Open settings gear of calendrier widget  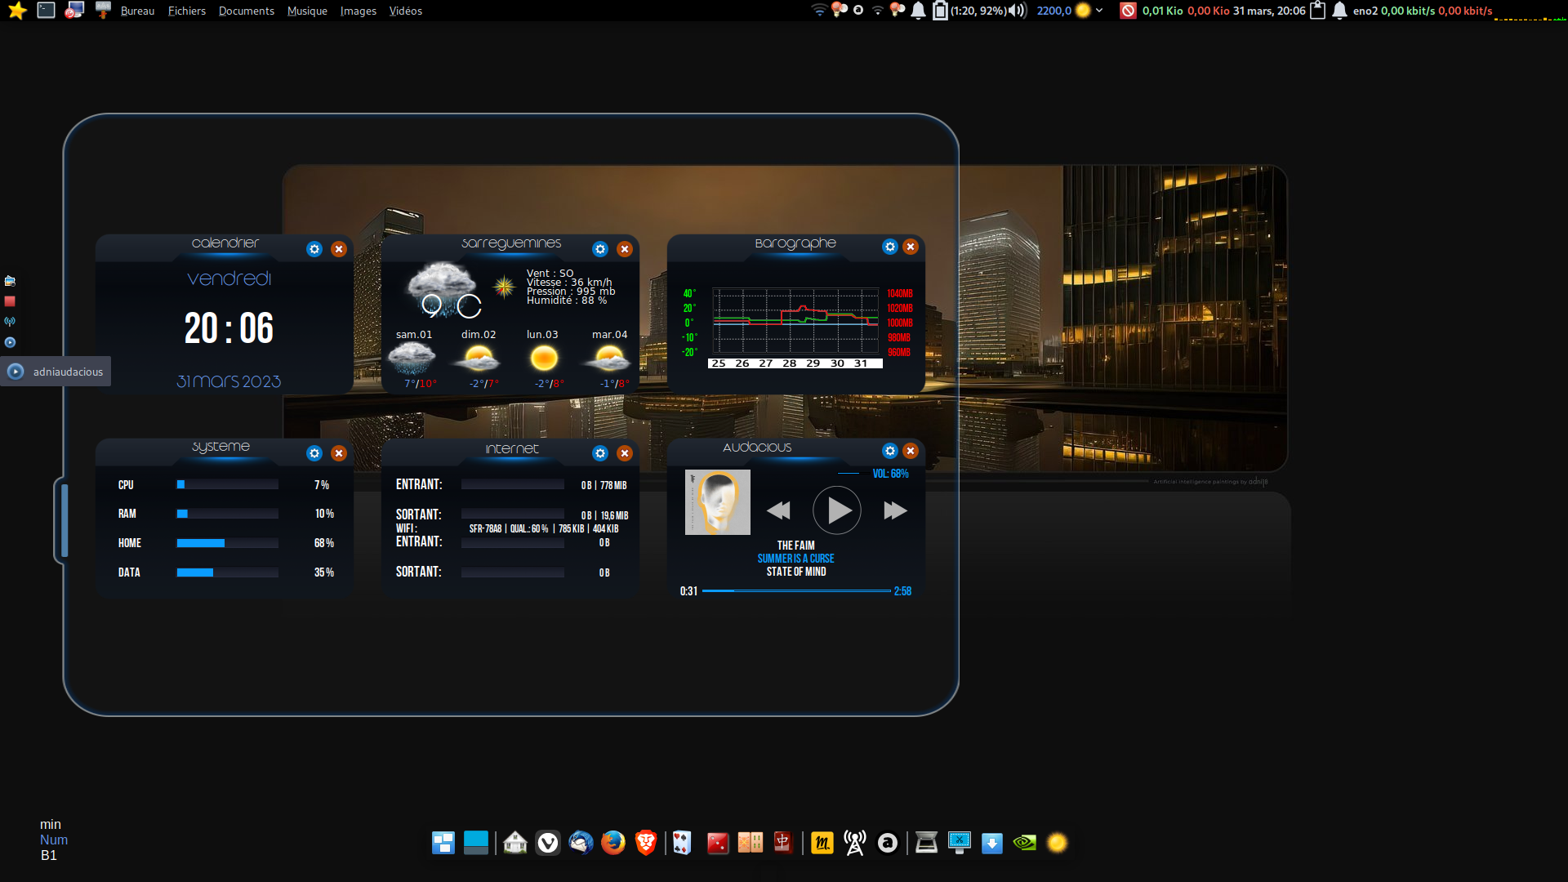tap(314, 249)
